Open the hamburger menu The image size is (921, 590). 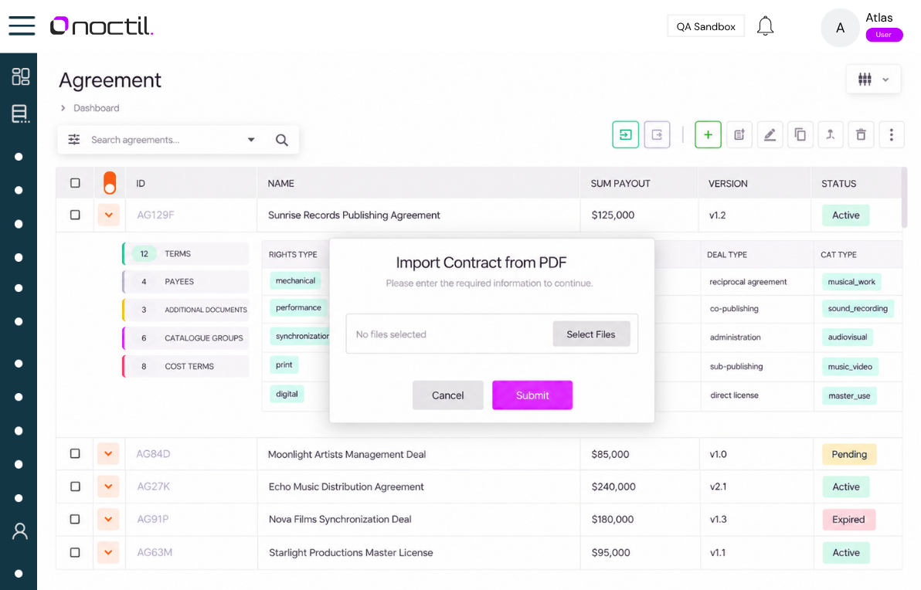[22, 25]
